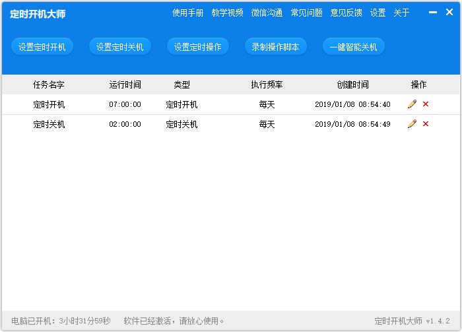462x332 pixels.
Task: Select the 类型 cell of 定时开机 row
Action: click(181, 104)
